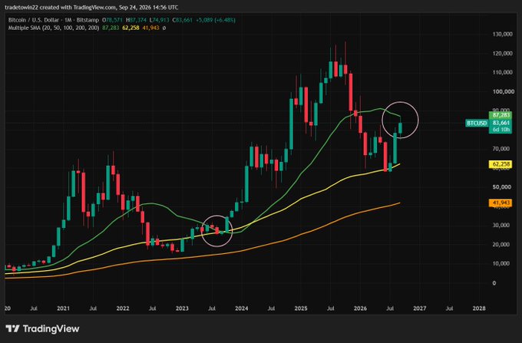Click the 70,000 price scale label

[501, 149]
